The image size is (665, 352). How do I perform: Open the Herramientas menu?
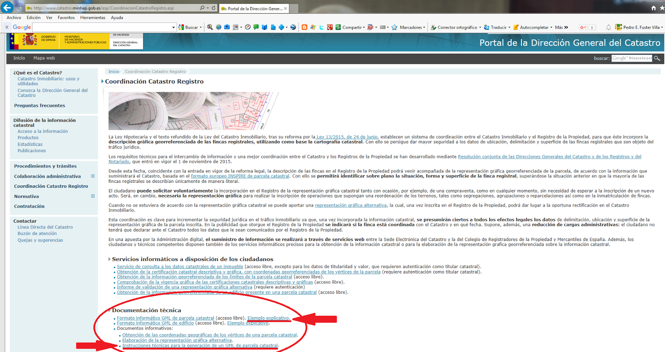click(x=93, y=17)
